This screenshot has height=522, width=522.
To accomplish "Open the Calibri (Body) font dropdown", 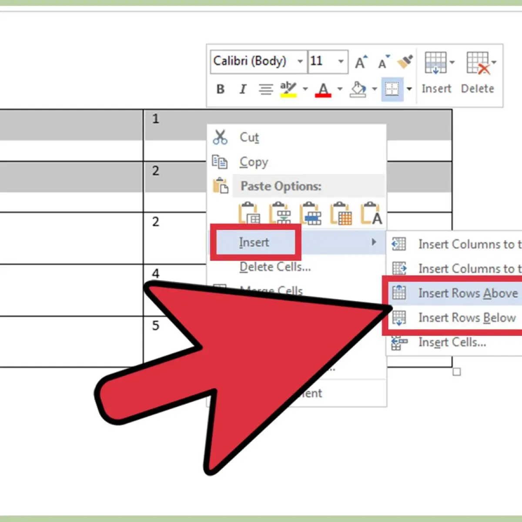I will pos(300,61).
